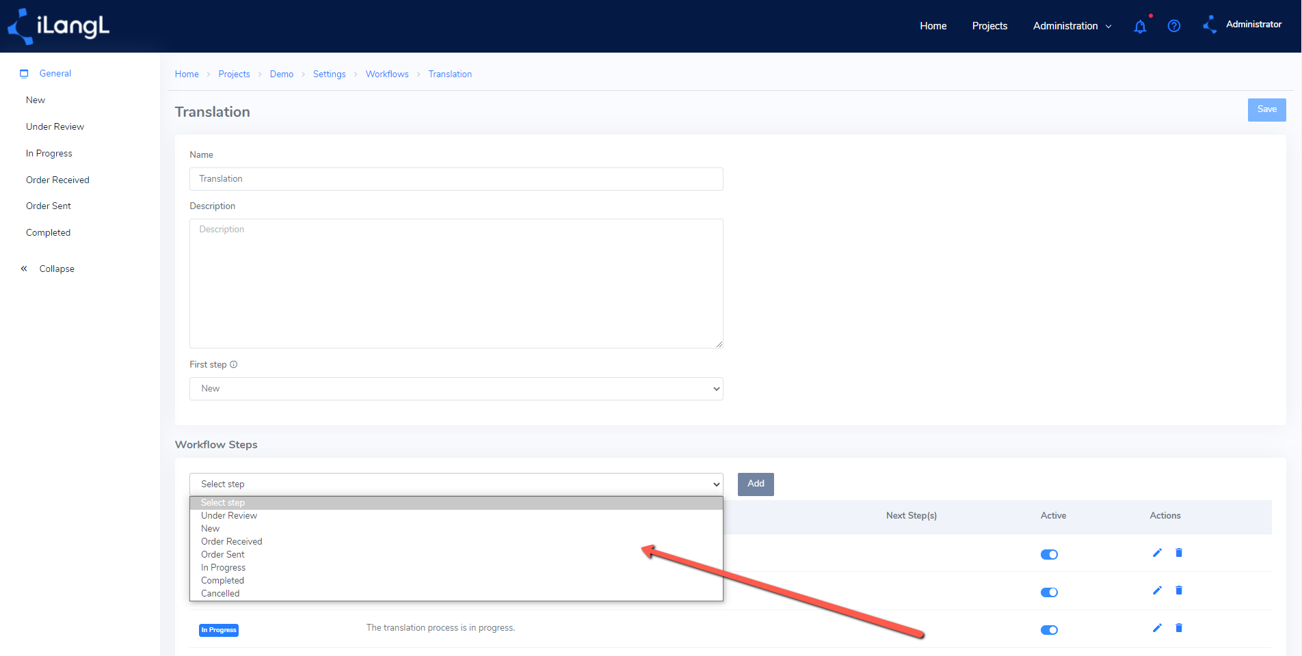Choose Under Review from step list

pyautogui.click(x=456, y=516)
